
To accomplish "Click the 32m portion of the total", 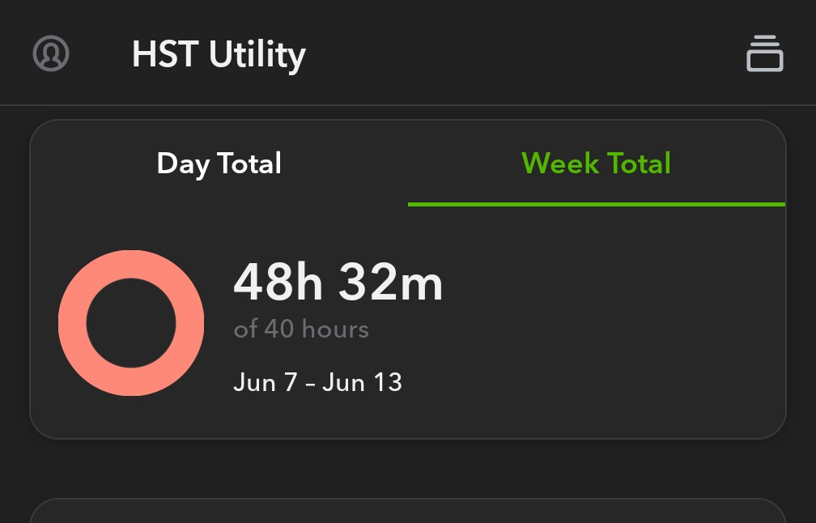I will point(391,282).
